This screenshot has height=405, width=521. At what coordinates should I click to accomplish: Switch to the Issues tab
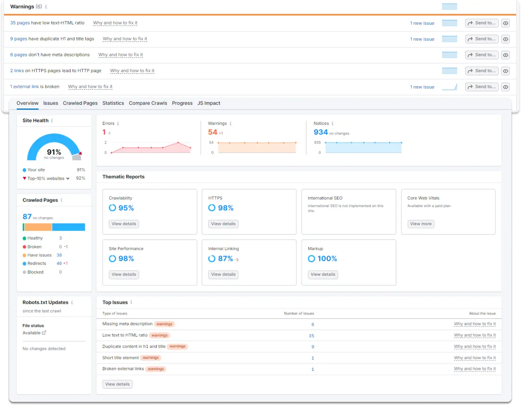pyautogui.click(x=51, y=103)
